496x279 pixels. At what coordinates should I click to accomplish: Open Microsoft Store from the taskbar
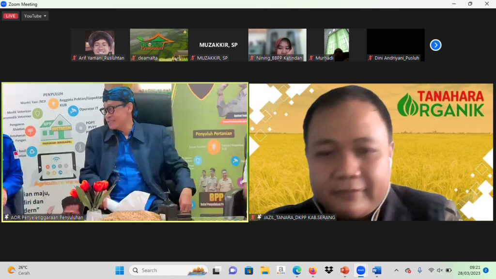tap(249, 270)
